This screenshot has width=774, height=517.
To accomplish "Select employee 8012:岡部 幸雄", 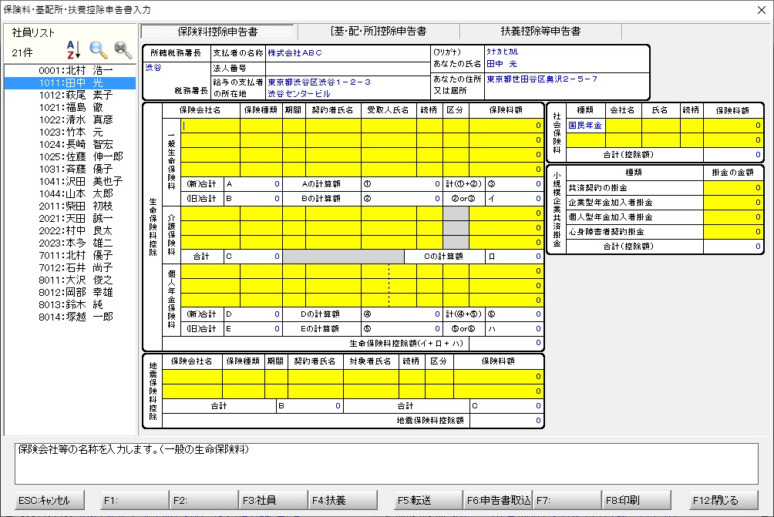I will 70,293.
